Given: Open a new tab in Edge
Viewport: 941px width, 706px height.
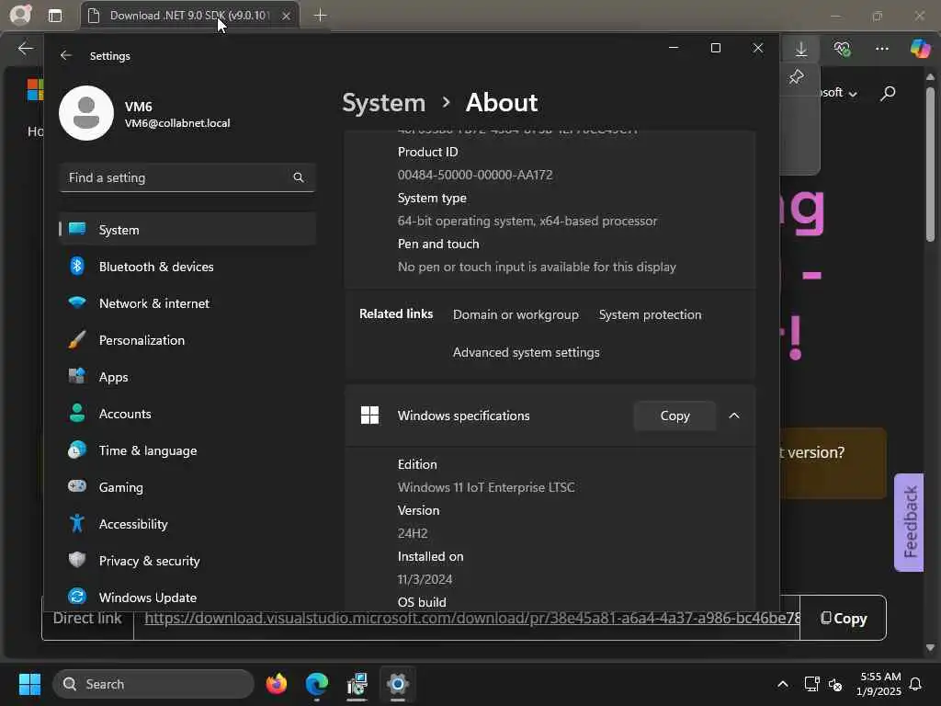Looking at the screenshot, I should pyautogui.click(x=320, y=16).
